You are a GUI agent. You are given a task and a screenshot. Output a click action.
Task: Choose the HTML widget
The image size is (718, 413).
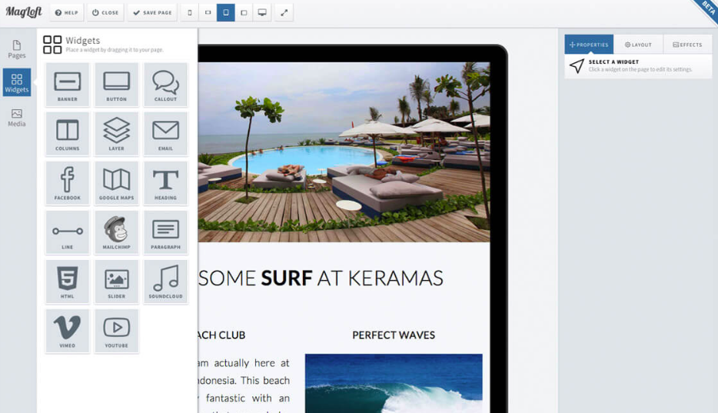68,281
